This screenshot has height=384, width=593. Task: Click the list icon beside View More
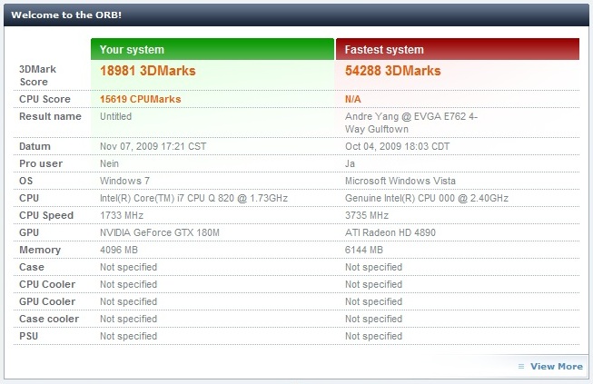click(x=521, y=366)
